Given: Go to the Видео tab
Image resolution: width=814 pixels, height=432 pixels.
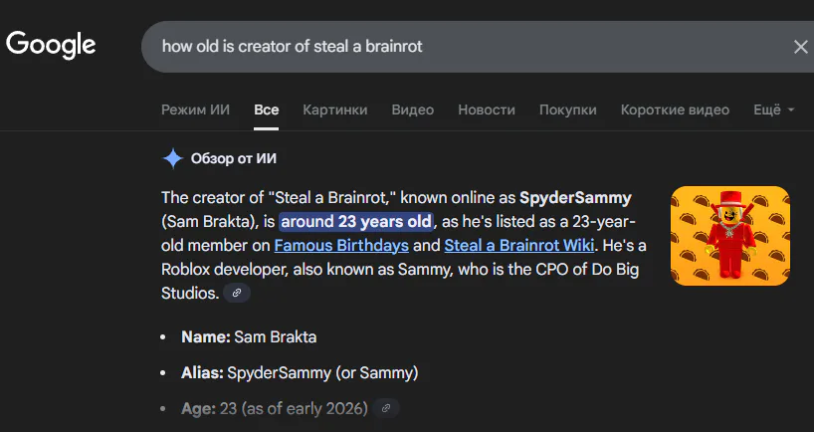Looking at the screenshot, I should [x=412, y=109].
